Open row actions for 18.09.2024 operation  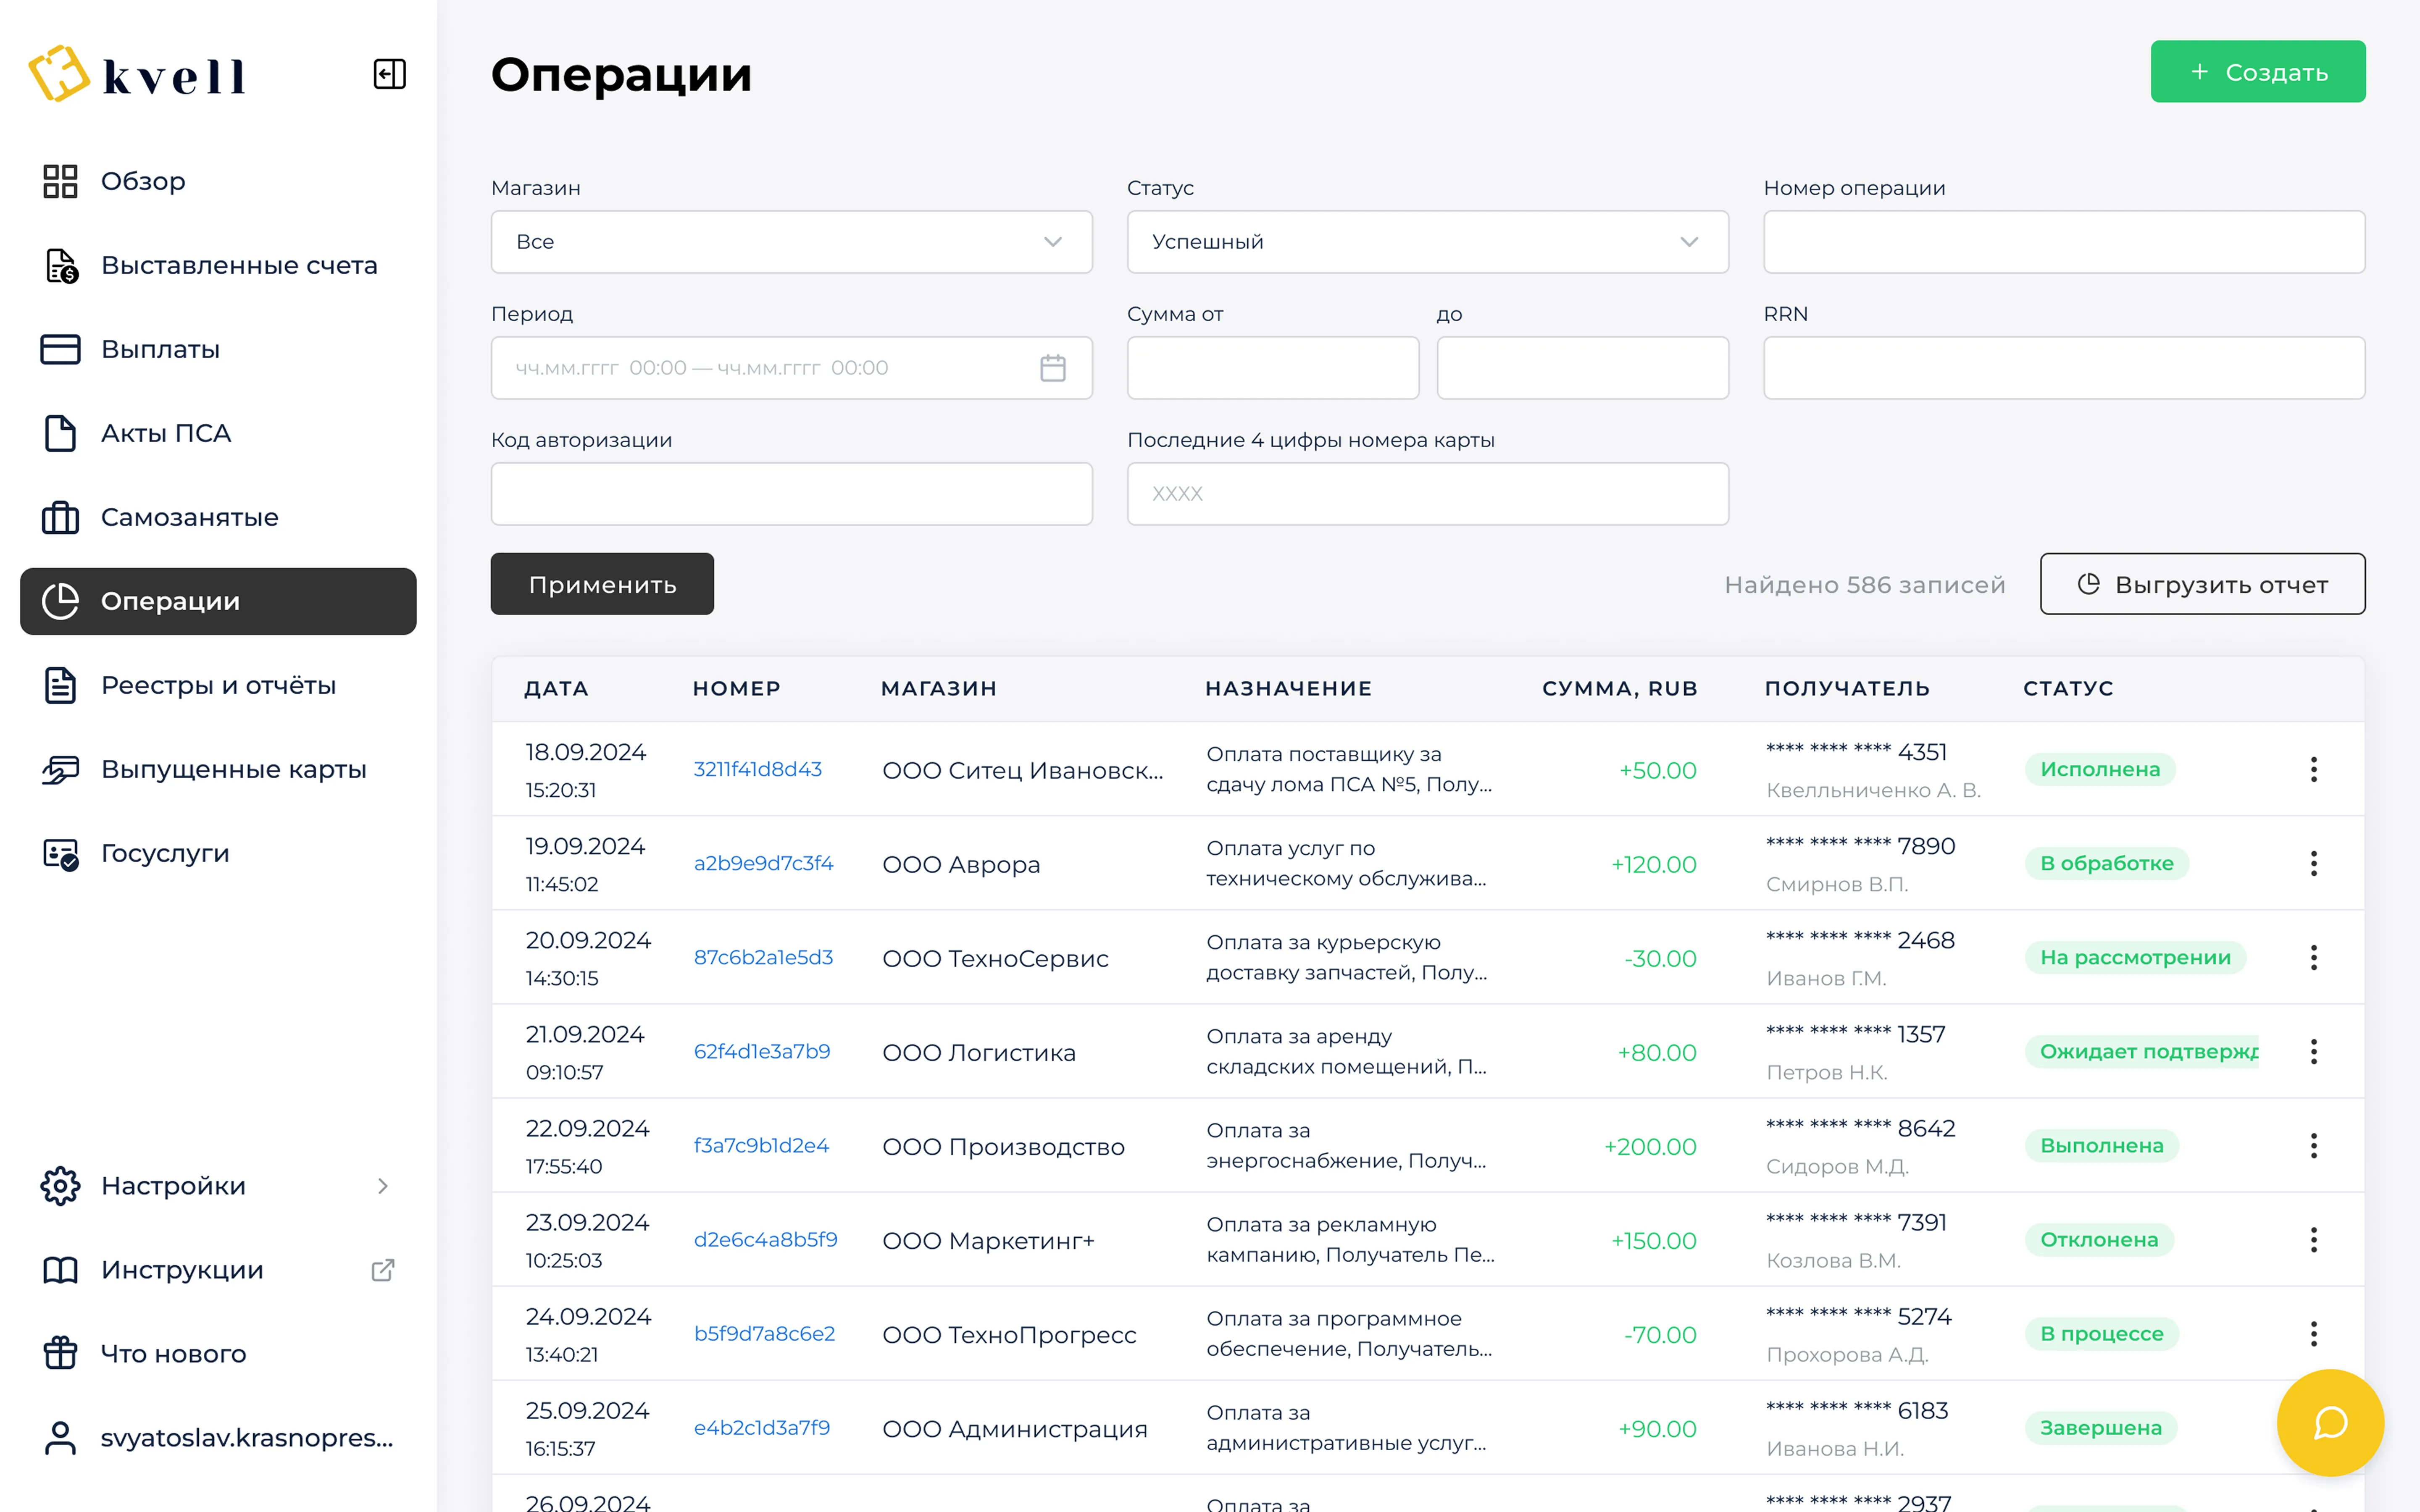pos(2313,769)
